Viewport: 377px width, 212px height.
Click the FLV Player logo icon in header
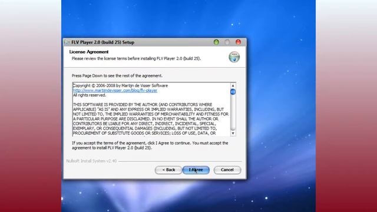click(x=234, y=57)
